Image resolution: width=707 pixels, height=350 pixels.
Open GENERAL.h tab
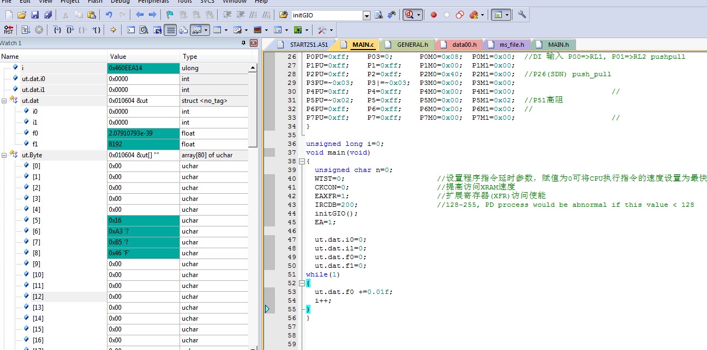[407, 45]
